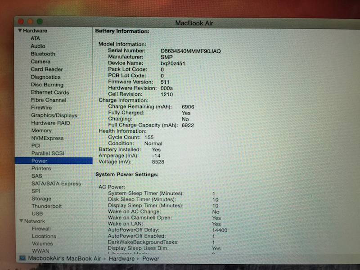
Task: Select PCI in the sidebar
Action: pyautogui.click(x=36, y=145)
